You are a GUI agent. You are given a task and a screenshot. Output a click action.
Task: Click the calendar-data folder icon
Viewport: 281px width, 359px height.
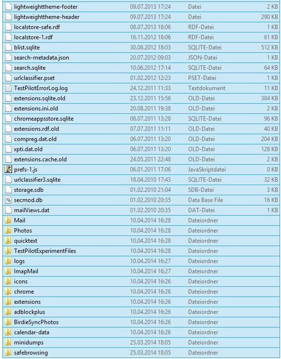(8, 332)
